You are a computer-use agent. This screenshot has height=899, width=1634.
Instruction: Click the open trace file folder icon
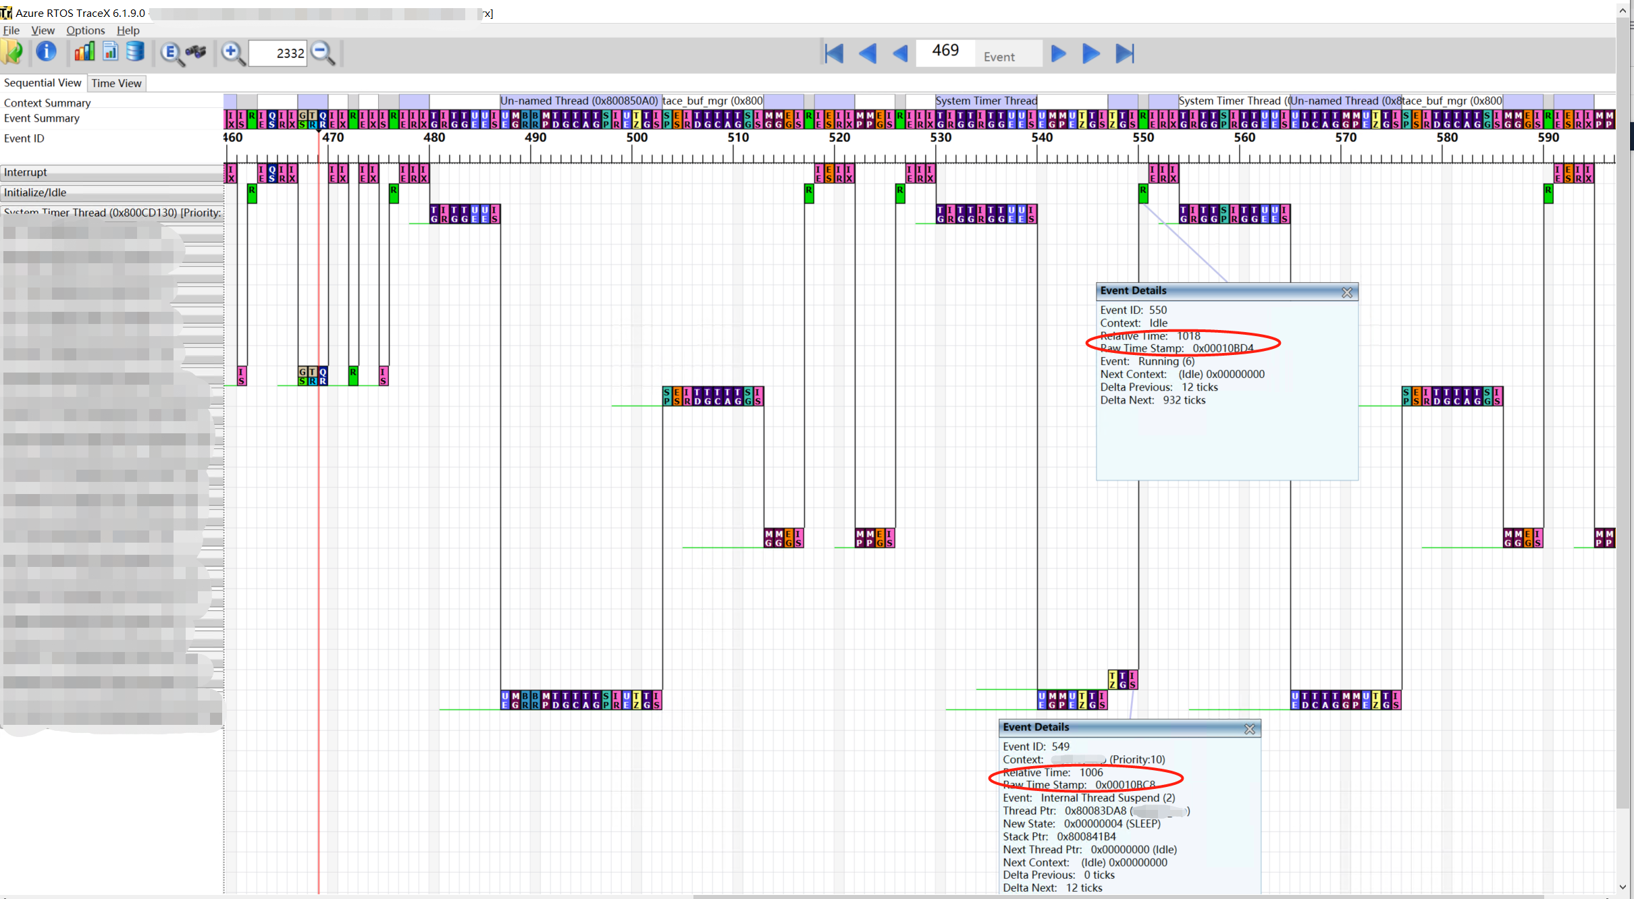pos(12,52)
